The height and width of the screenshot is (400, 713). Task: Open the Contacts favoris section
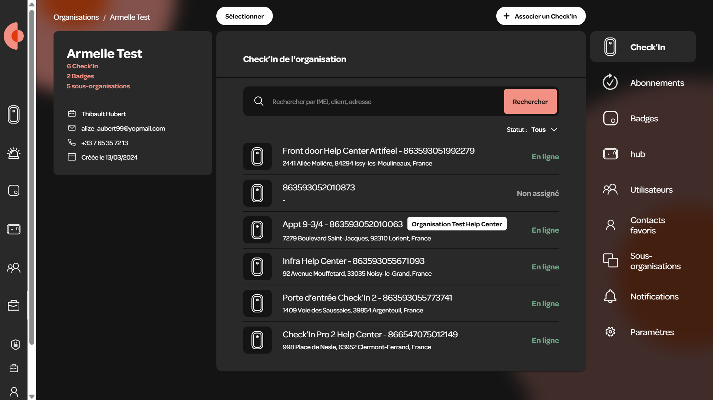[643, 225]
